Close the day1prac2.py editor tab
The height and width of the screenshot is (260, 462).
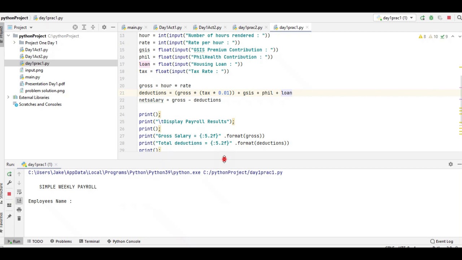266,27
